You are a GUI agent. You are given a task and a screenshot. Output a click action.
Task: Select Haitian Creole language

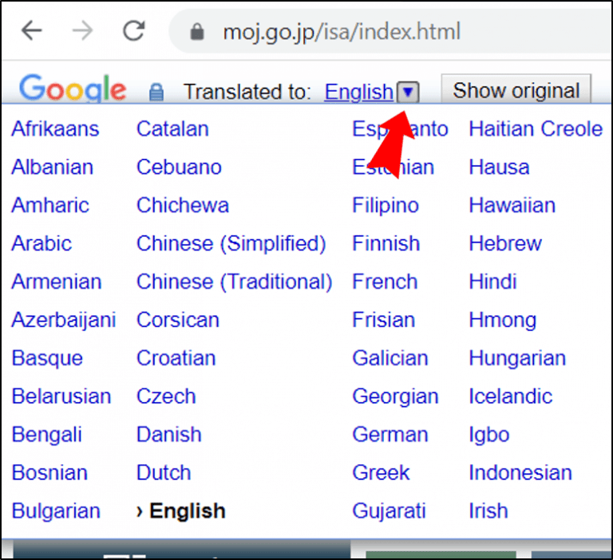point(536,129)
